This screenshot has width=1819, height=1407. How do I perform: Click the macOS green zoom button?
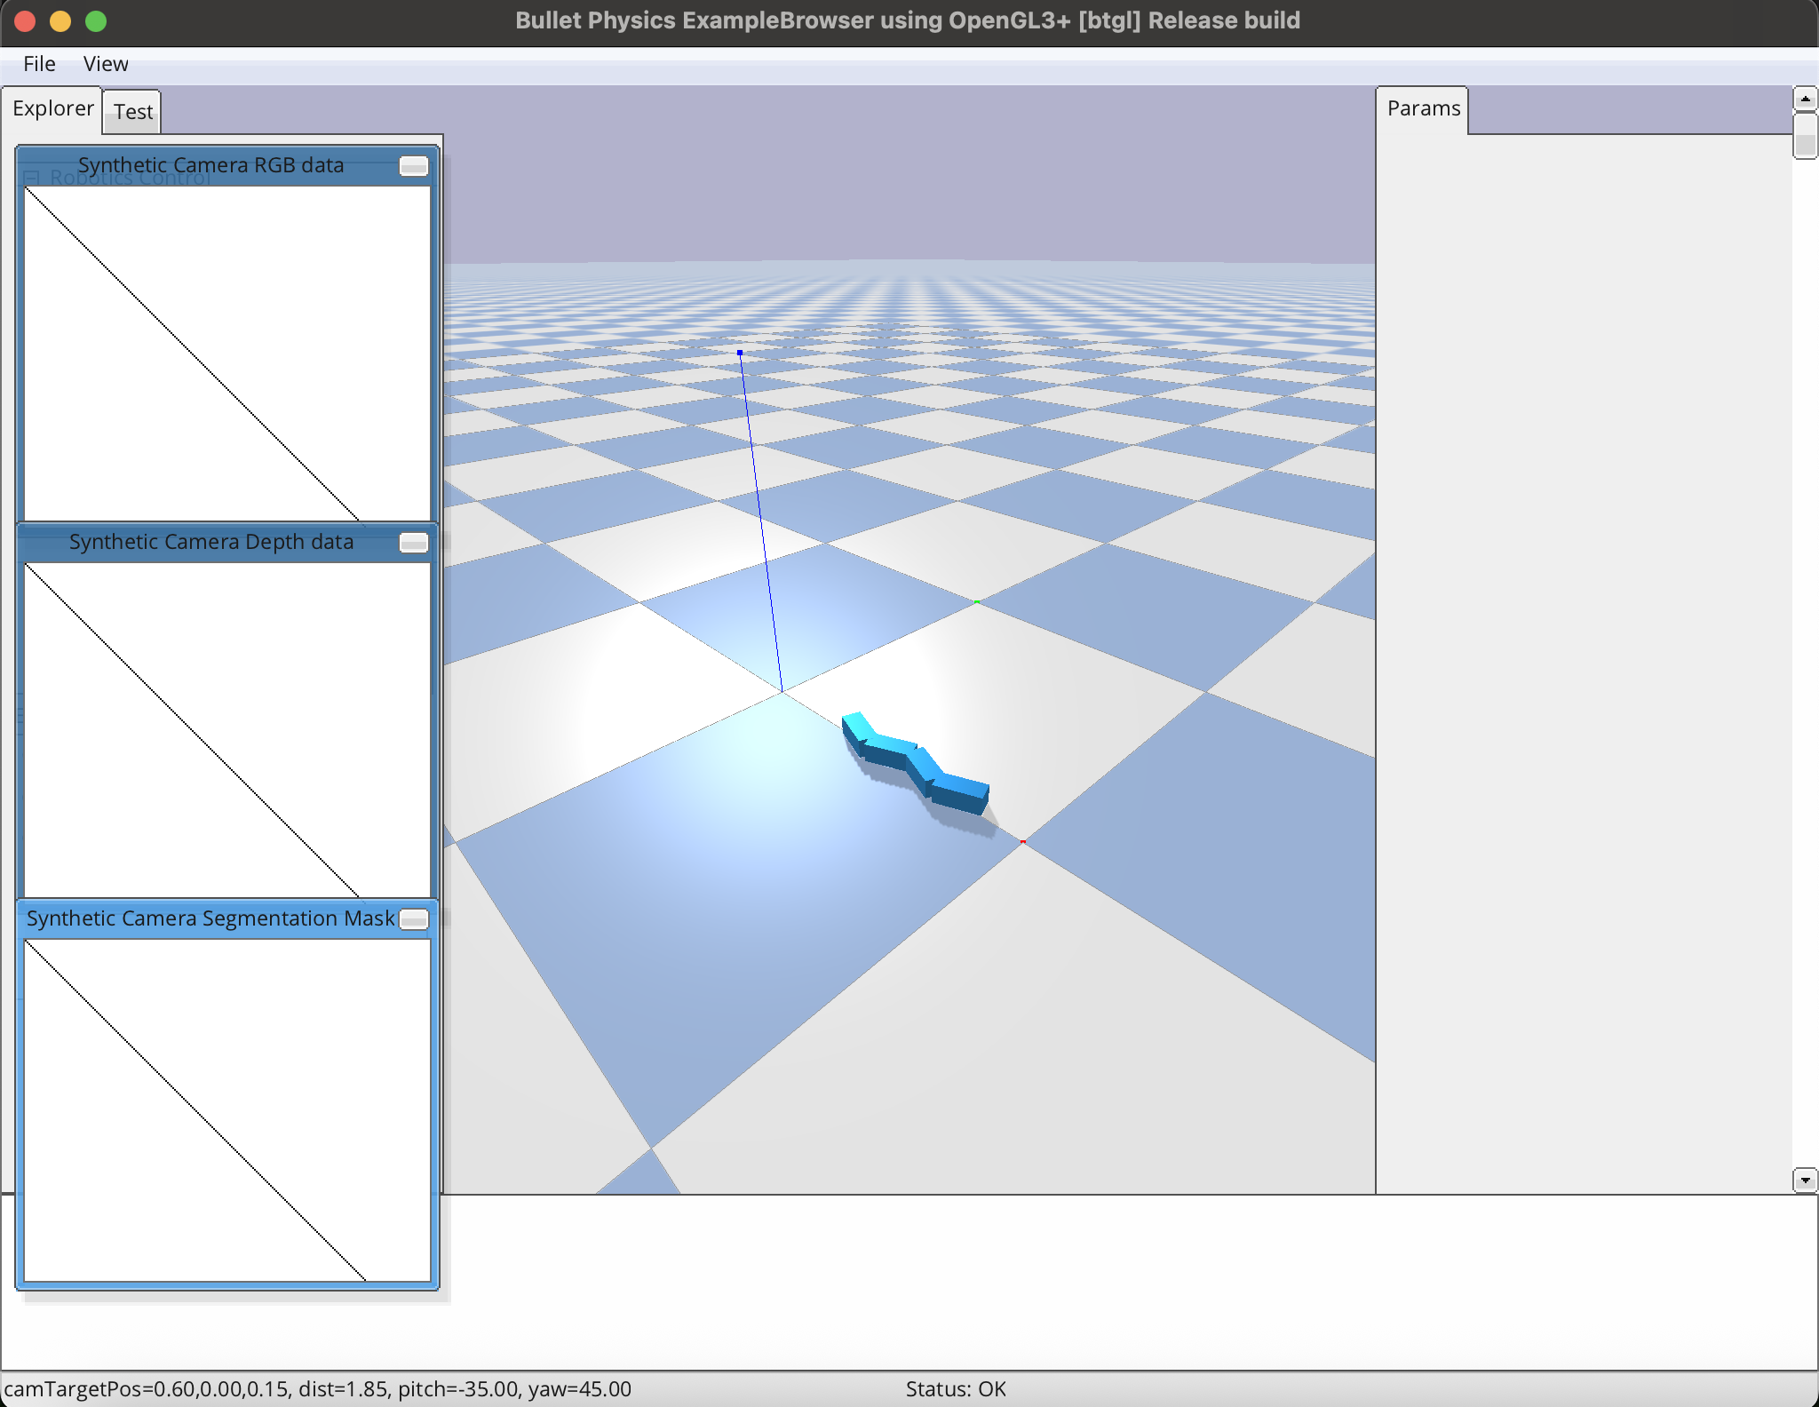point(96,20)
